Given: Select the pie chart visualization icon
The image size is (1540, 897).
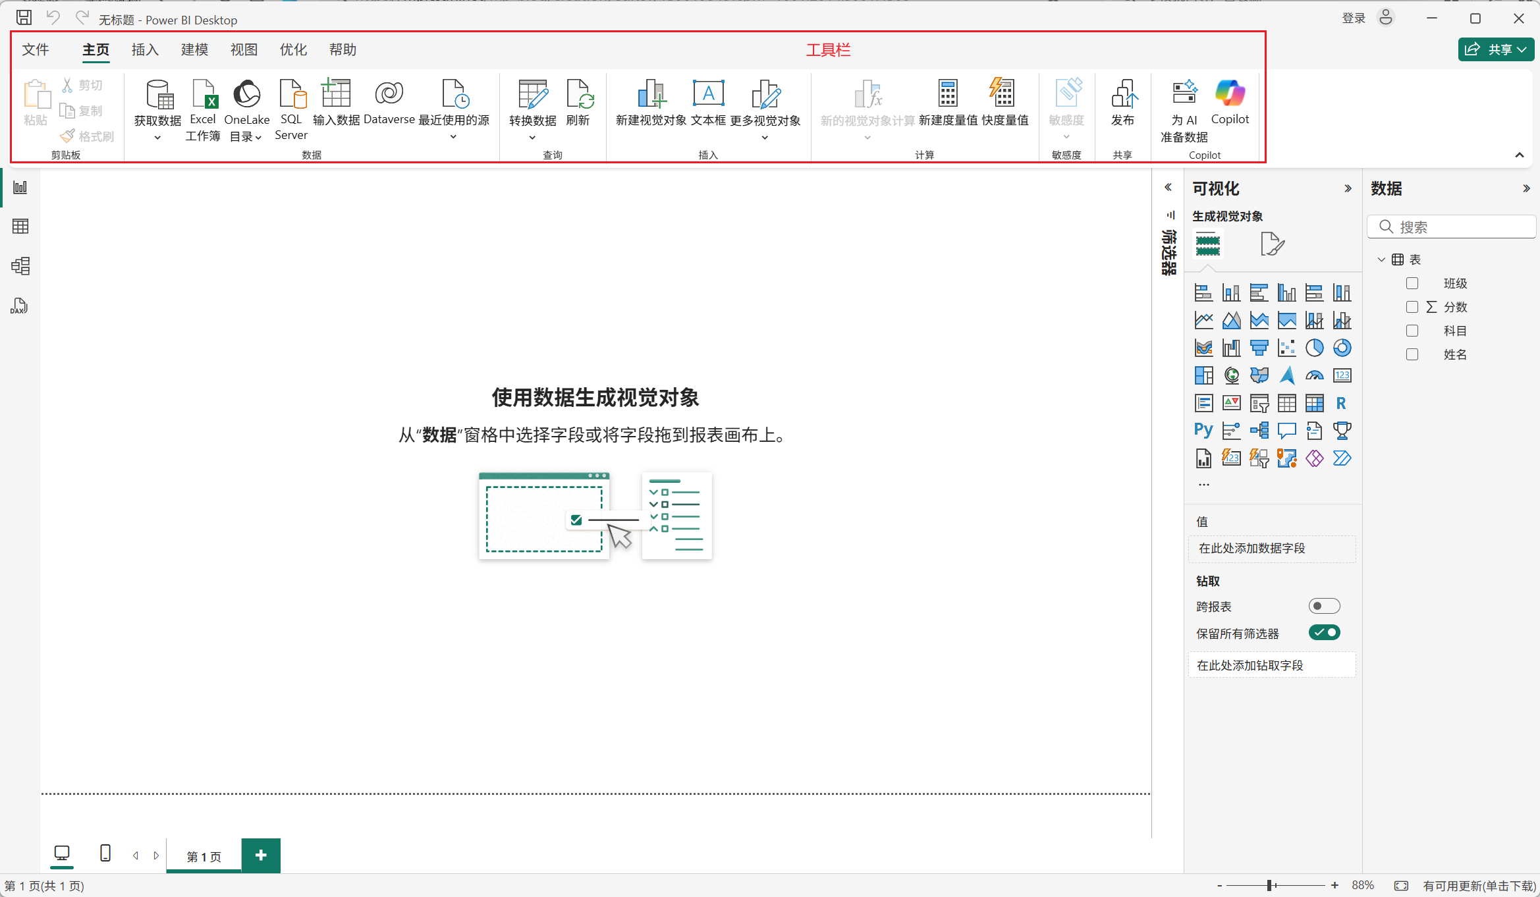Looking at the screenshot, I should (x=1314, y=348).
